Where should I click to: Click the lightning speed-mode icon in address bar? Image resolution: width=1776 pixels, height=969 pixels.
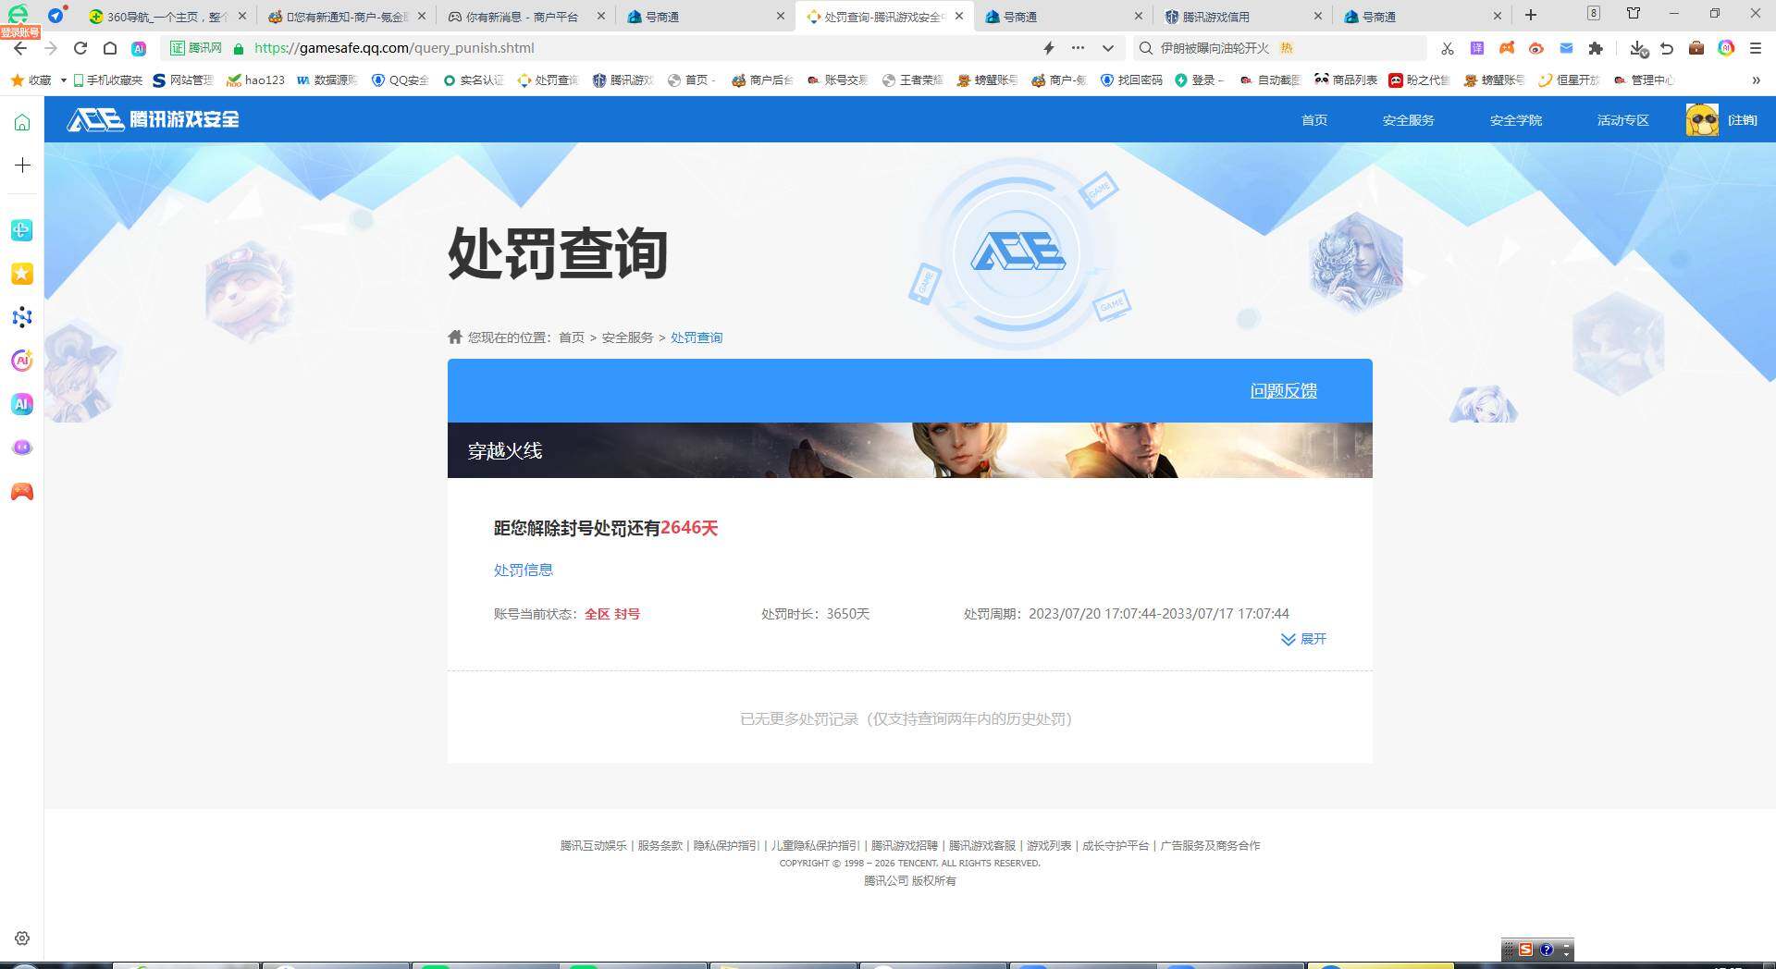click(x=1048, y=48)
